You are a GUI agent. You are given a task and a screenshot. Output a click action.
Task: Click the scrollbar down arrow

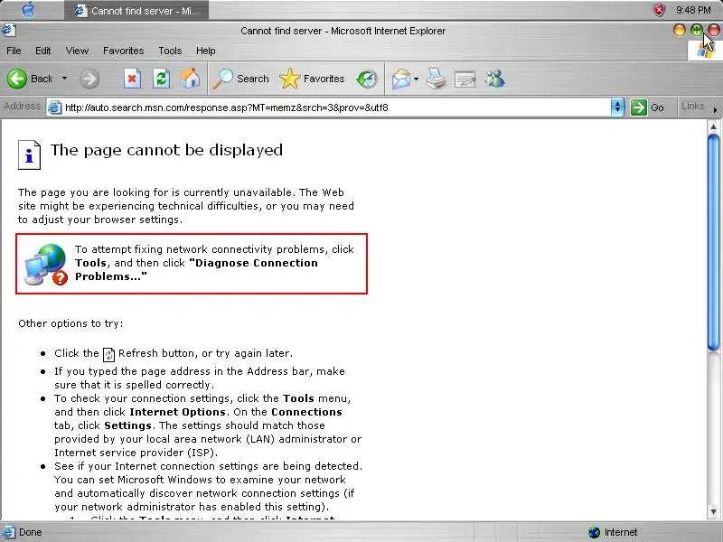coord(713,511)
